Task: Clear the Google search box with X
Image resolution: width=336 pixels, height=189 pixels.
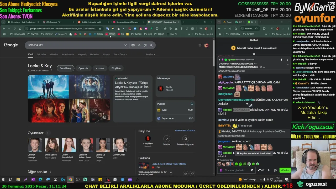Action: [125, 45]
